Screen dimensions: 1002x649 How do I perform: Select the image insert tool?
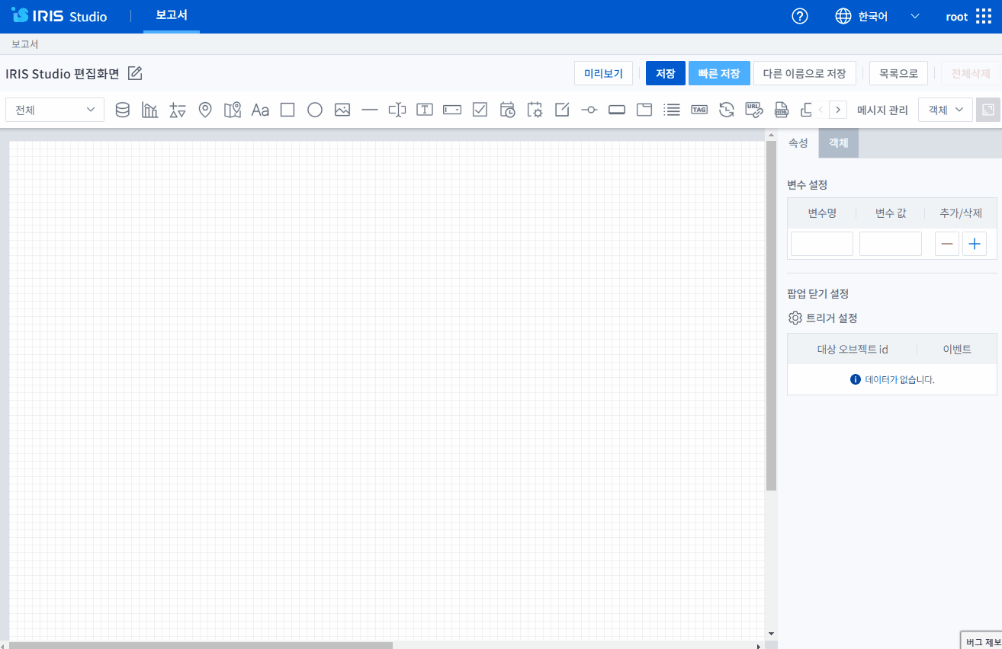point(342,110)
